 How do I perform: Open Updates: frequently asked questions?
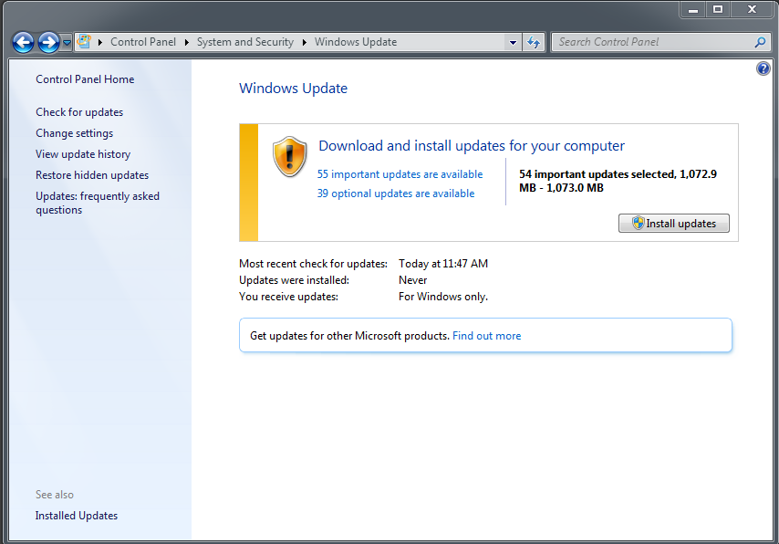point(98,203)
